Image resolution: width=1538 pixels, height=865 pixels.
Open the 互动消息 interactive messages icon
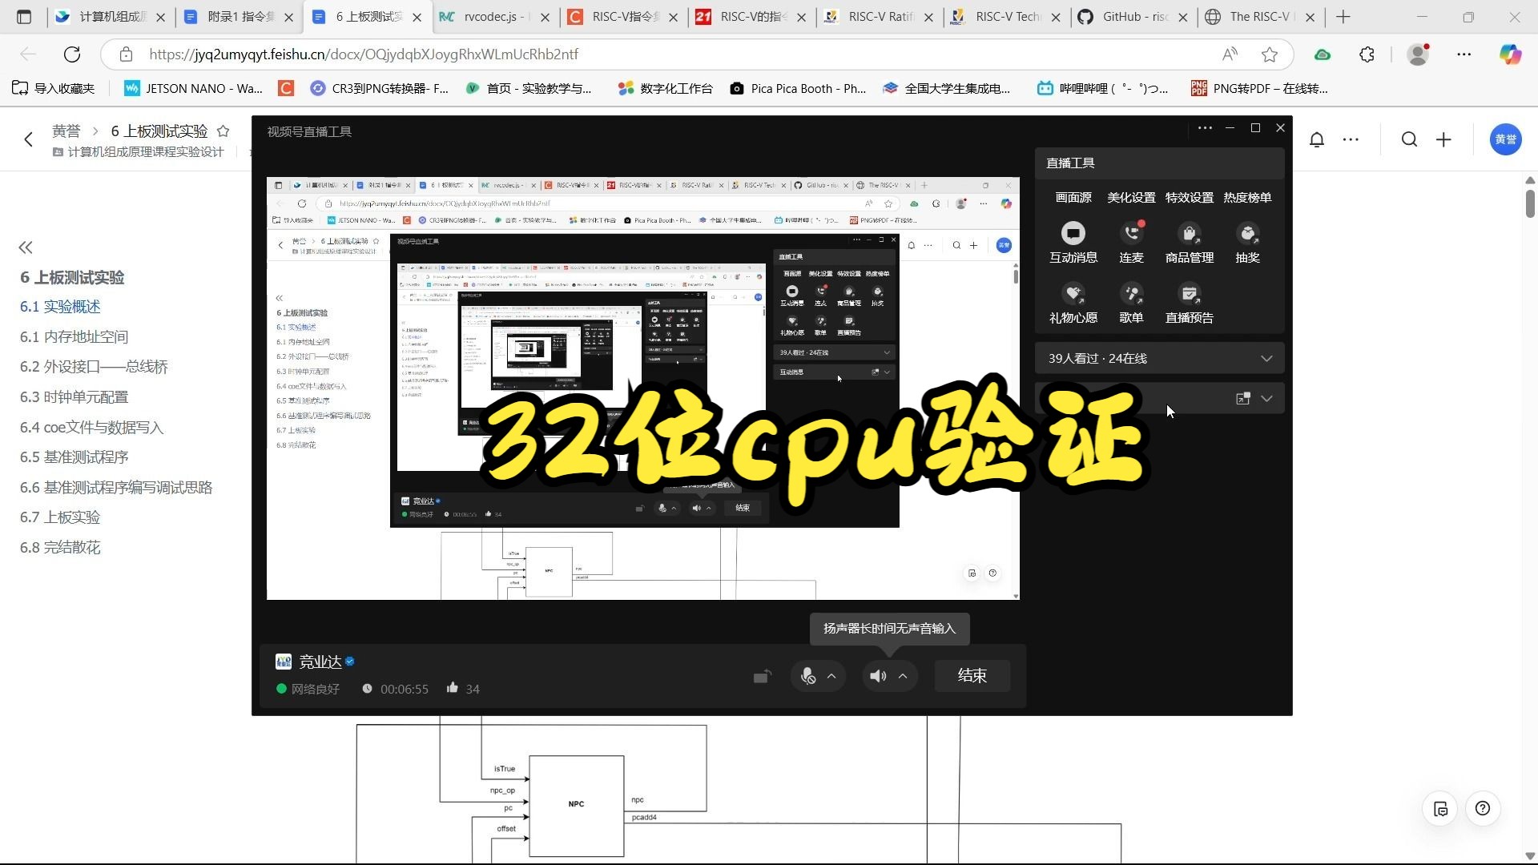1073,233
